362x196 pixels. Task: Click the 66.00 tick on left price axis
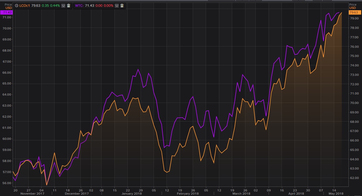7,73
